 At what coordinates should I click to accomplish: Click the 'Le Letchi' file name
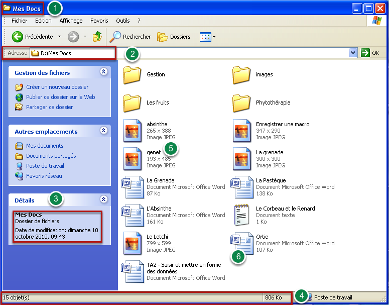[157, 237]
